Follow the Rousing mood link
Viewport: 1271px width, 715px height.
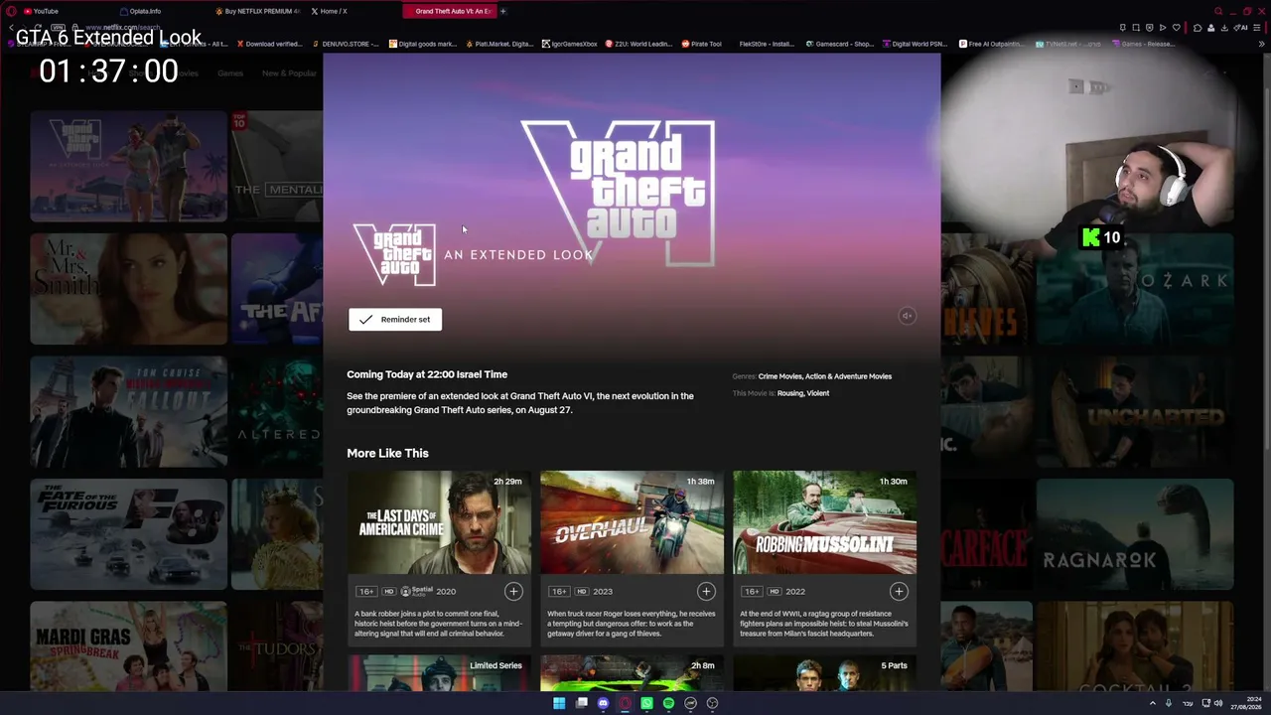pyautogui.click(x=790, y=393)
